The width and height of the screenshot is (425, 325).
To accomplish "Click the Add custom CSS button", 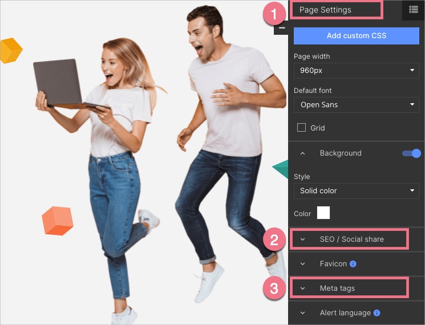I will [356, 35].
